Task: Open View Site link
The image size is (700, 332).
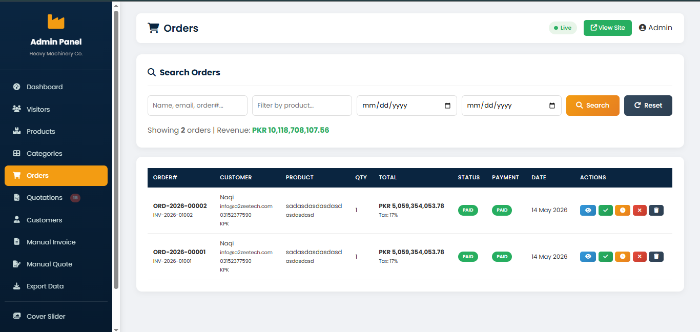Action: (607, 28)
